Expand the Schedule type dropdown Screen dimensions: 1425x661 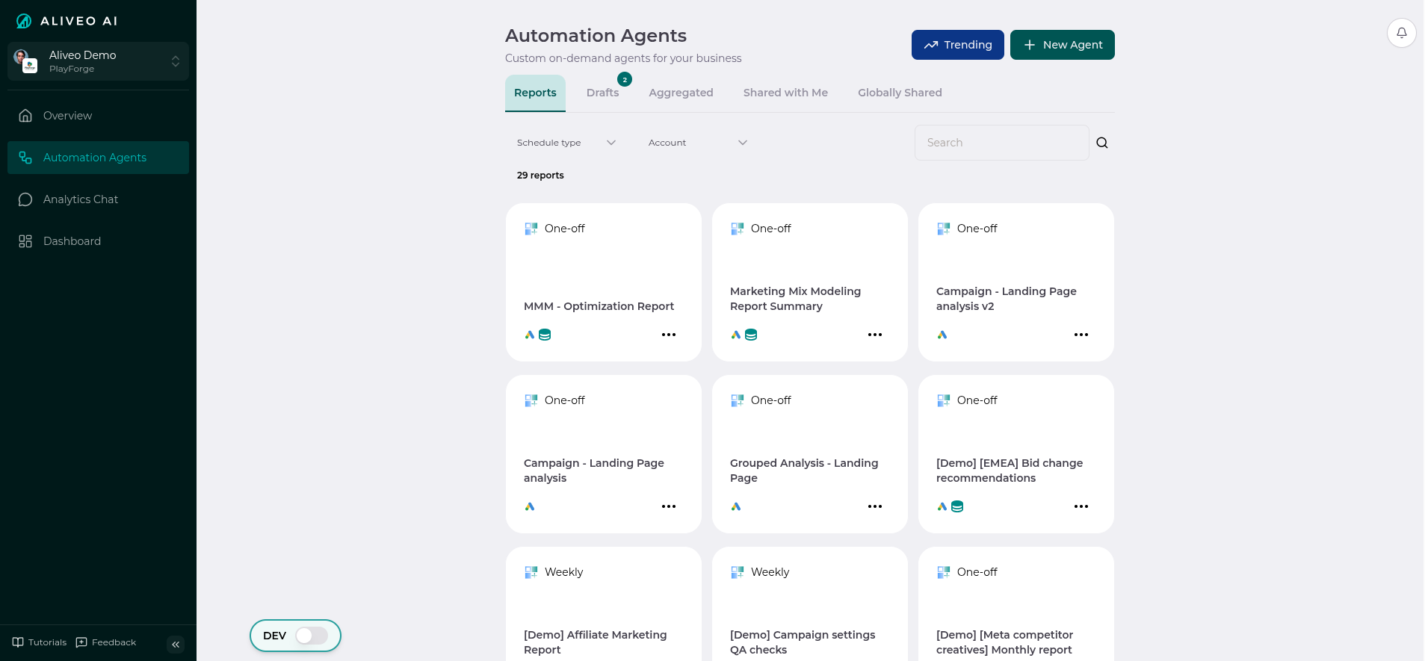566,143
